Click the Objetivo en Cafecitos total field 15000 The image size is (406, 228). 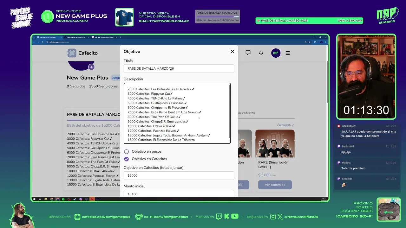point(179,175)
